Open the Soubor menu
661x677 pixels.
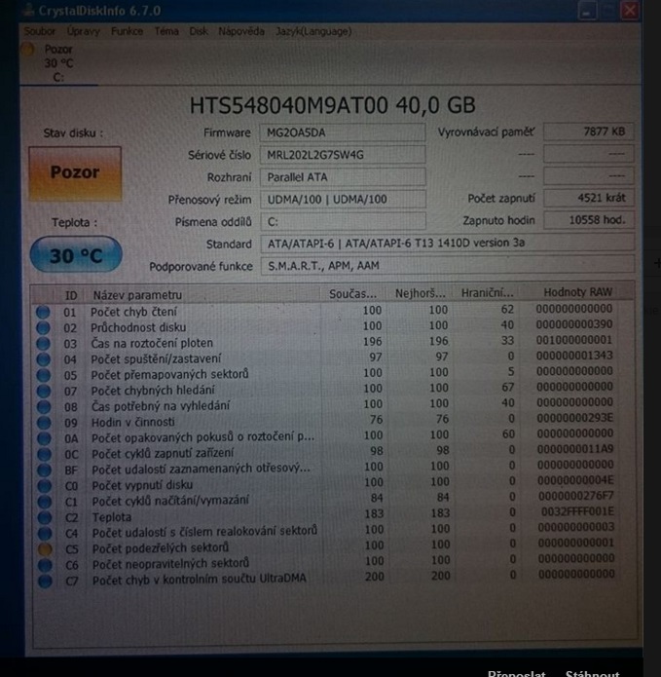coord(39,31)
